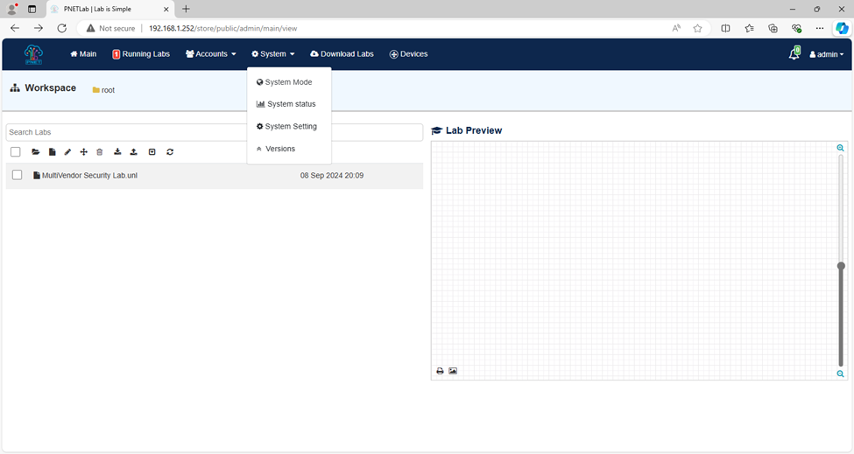Open browser collections icon
Image resolution: width=854 pixels, height=454 pixels.
click(x=773, y=28)
